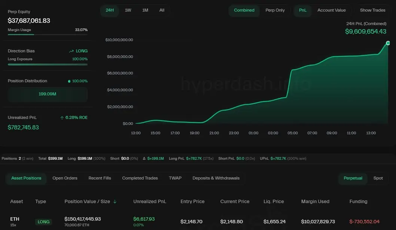396x230 pixels.
Task: Click the Margin Usage progress bar
Action: point(48,34)
